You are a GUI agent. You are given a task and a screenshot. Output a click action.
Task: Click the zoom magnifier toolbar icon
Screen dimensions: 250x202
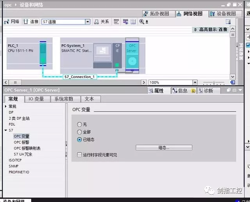(142, 22)
